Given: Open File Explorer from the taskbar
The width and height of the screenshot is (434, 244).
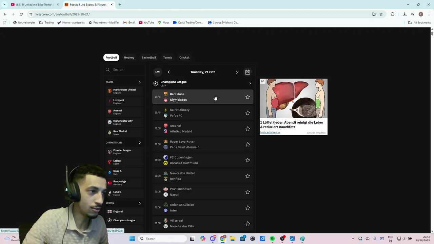Looking at the screenshot, I should (x=232, y=239).
